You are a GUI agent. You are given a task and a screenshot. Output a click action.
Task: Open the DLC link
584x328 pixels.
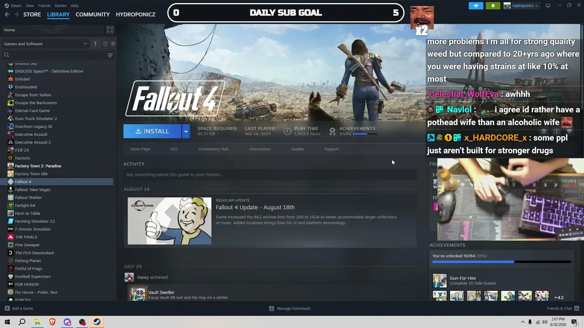point(174,149)
